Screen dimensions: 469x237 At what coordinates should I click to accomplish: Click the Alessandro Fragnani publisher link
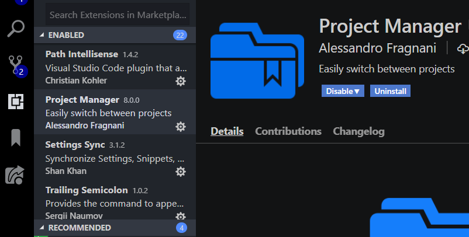click(379, 48)
